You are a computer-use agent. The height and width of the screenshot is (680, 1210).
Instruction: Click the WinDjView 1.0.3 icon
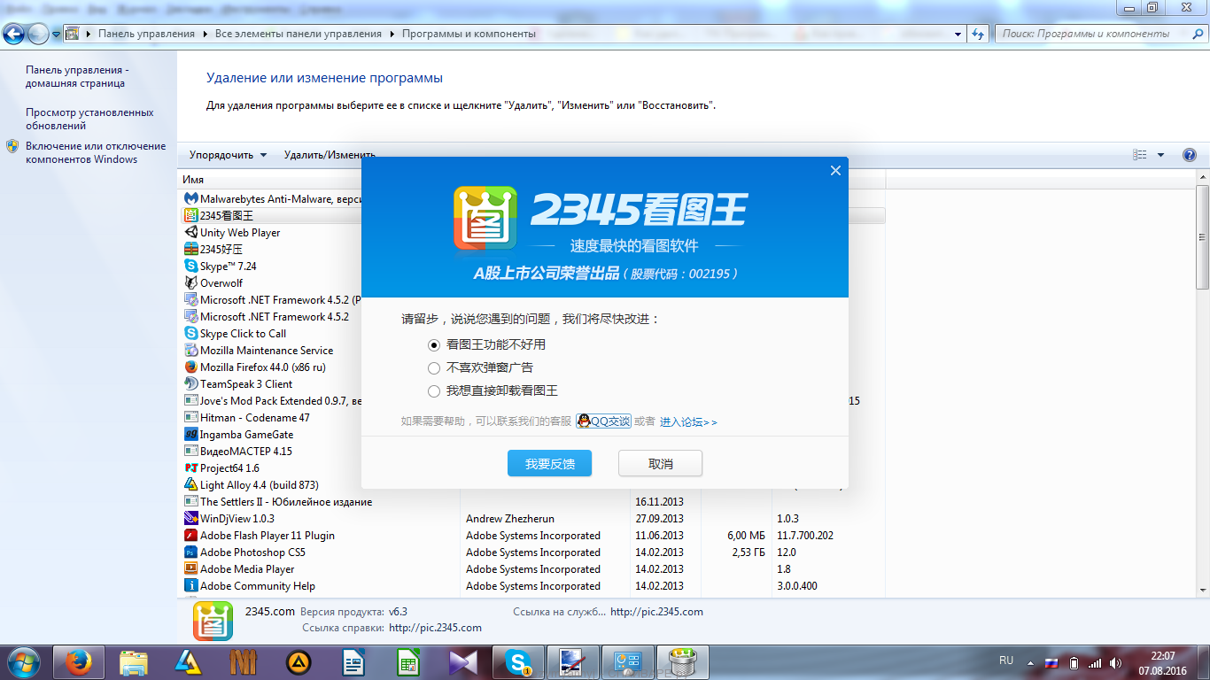pos(190,519)
